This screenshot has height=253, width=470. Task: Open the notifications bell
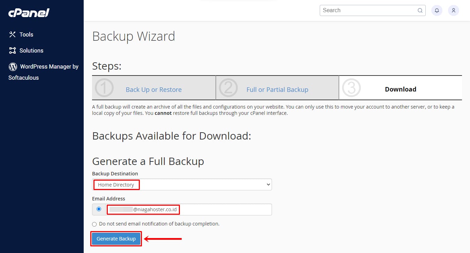(437, 10)
